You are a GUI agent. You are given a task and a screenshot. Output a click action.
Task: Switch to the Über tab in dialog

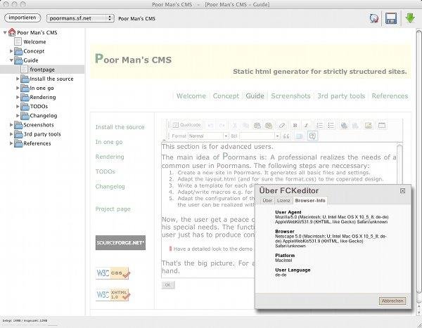click(x=267, y=200)
